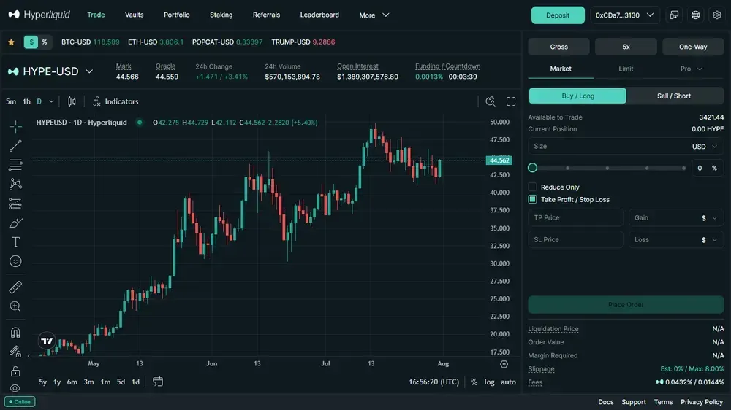
Task: Select the trend line drawing tool
Action: pos(15,146)
